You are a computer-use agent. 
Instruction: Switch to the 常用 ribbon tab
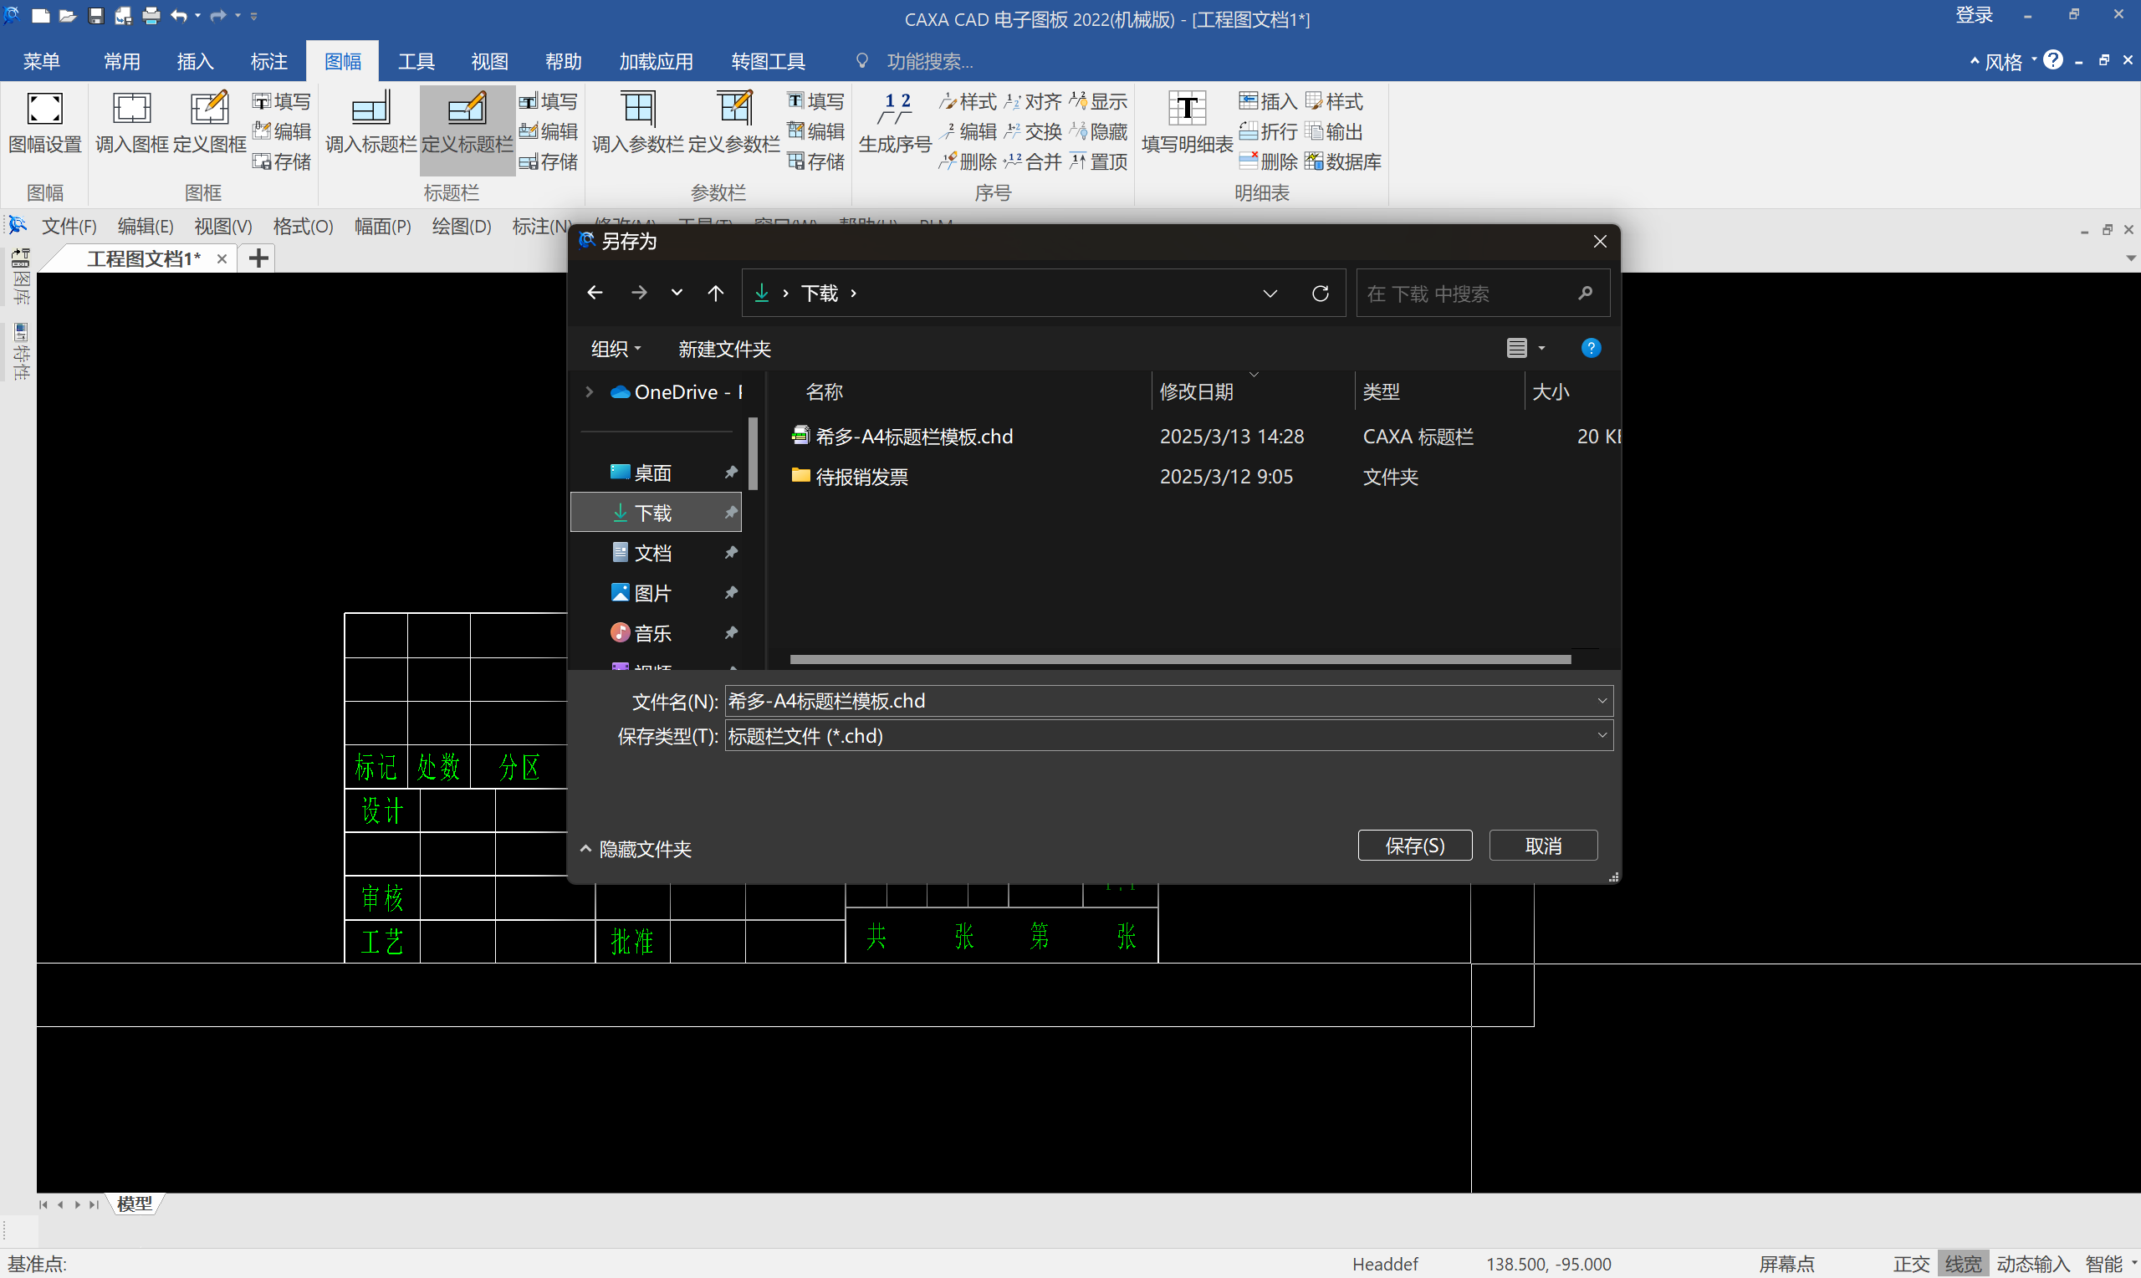point(121,61)
